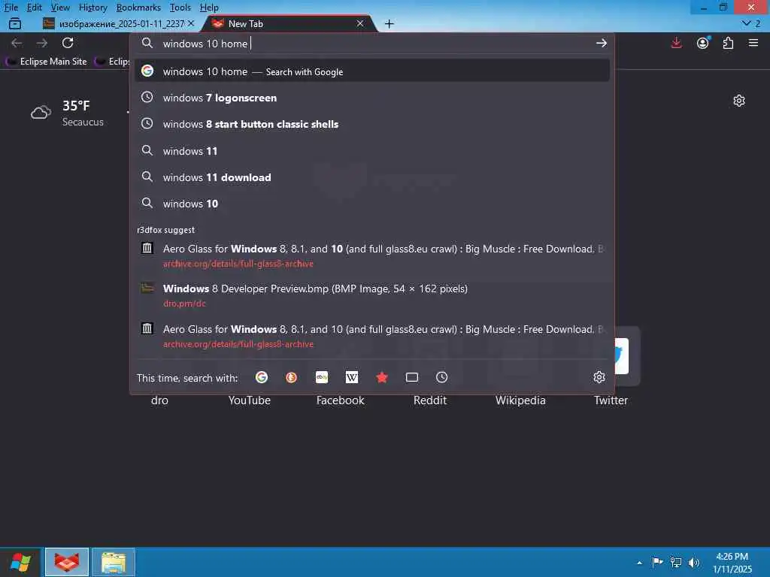Open the View menu

click(x=60, y=8)
